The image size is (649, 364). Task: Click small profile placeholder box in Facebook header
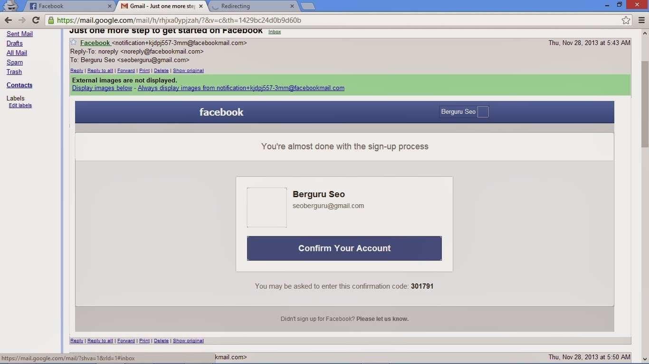coord(483,112)
